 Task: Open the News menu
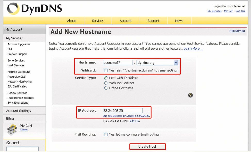click(179, 21)
